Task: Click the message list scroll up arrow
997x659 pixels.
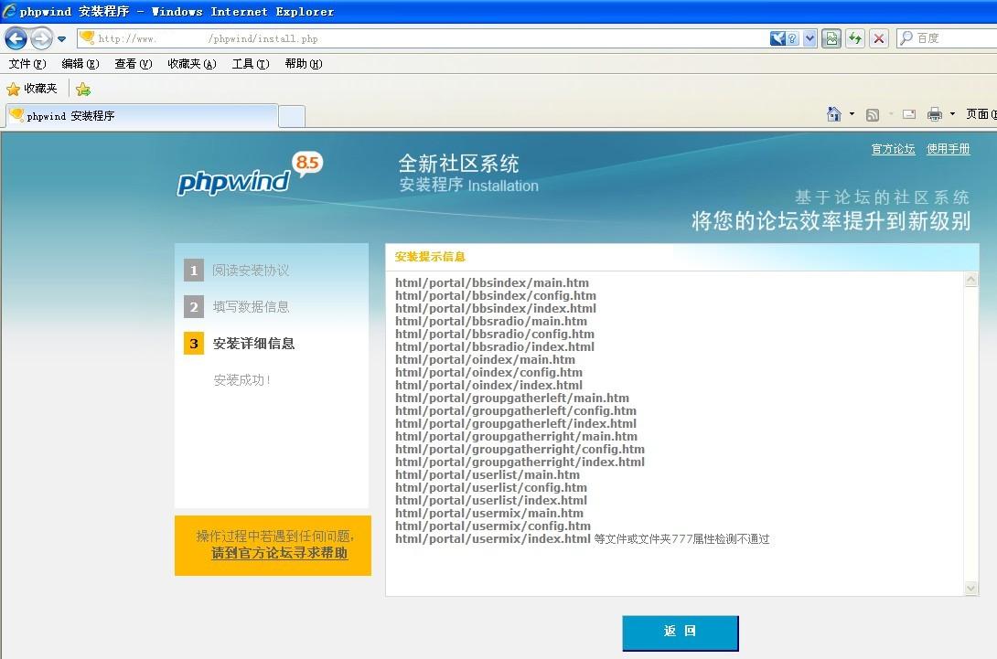Action: [x=970, y=280]
